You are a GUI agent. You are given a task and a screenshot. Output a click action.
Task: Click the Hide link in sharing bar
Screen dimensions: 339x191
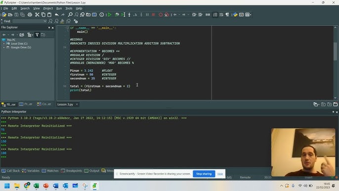click(220, 174)
